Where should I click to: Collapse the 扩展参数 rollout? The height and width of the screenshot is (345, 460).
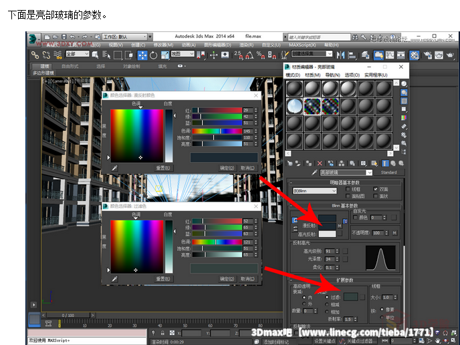pyautogui.click(x=345, y=280)
